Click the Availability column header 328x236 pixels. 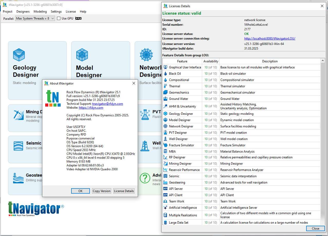211,61
